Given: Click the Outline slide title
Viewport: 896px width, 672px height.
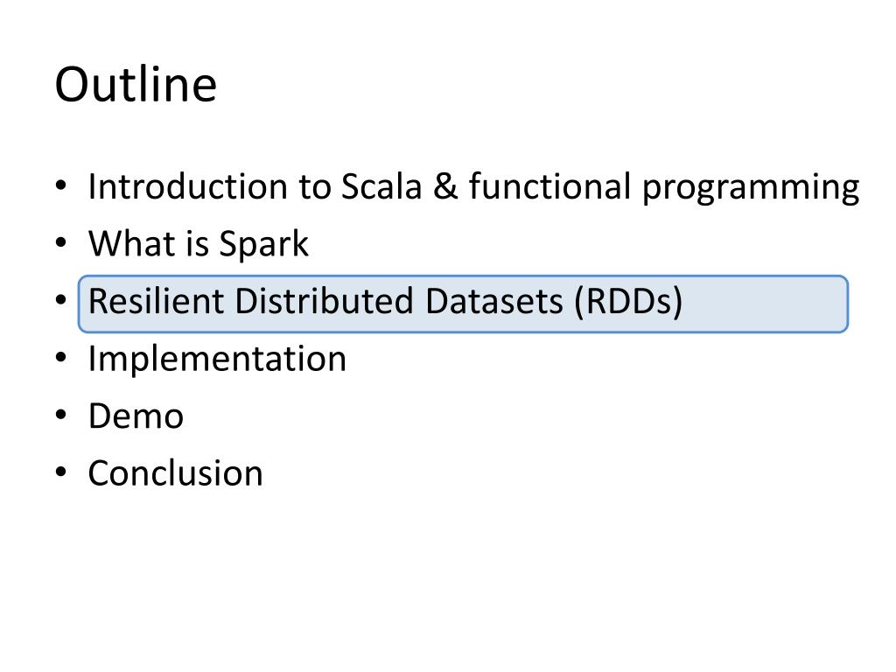Looking at the screenshot, I should 136,85.
